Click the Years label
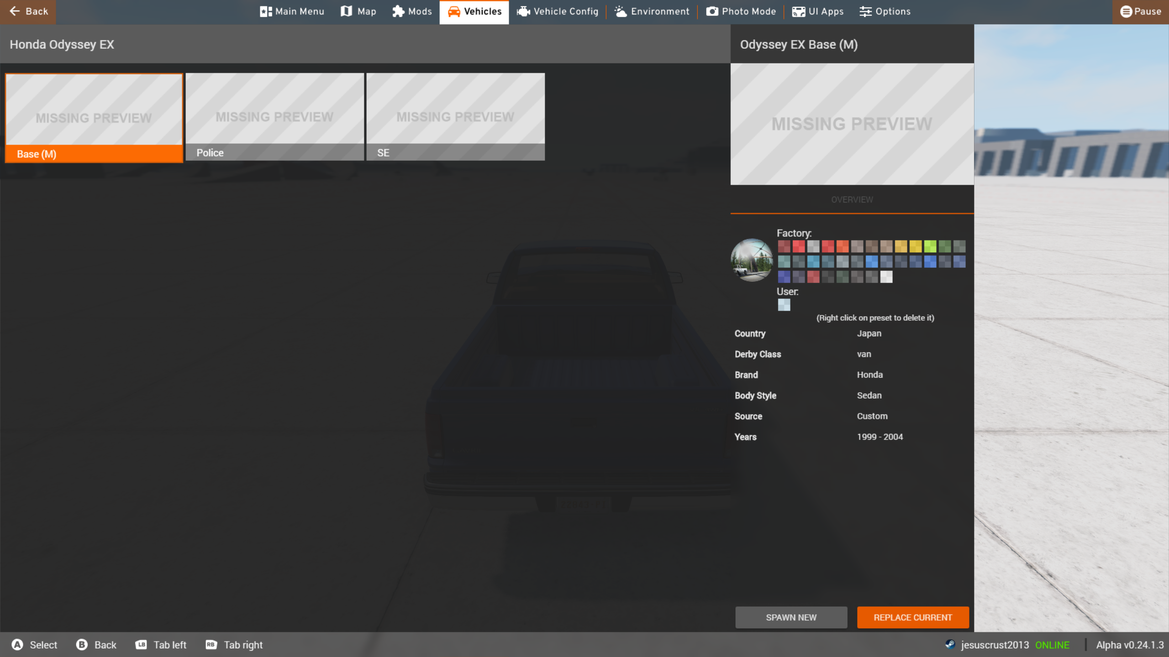Screen dimensions: 1169x657 [746, 437]
